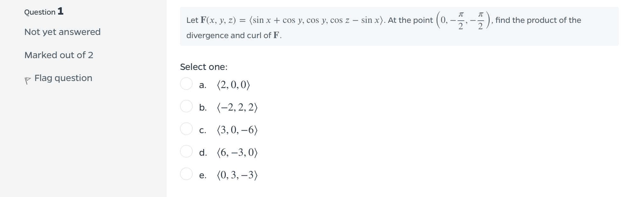622x197 pixels.
Task: Choose the answer ⟨6, −3, 0⟩
Action: point(237,153)
